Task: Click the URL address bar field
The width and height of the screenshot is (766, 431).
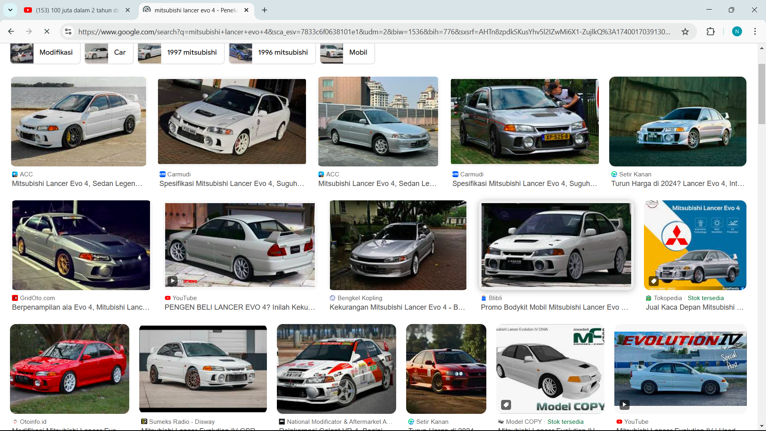Action: 374,32
